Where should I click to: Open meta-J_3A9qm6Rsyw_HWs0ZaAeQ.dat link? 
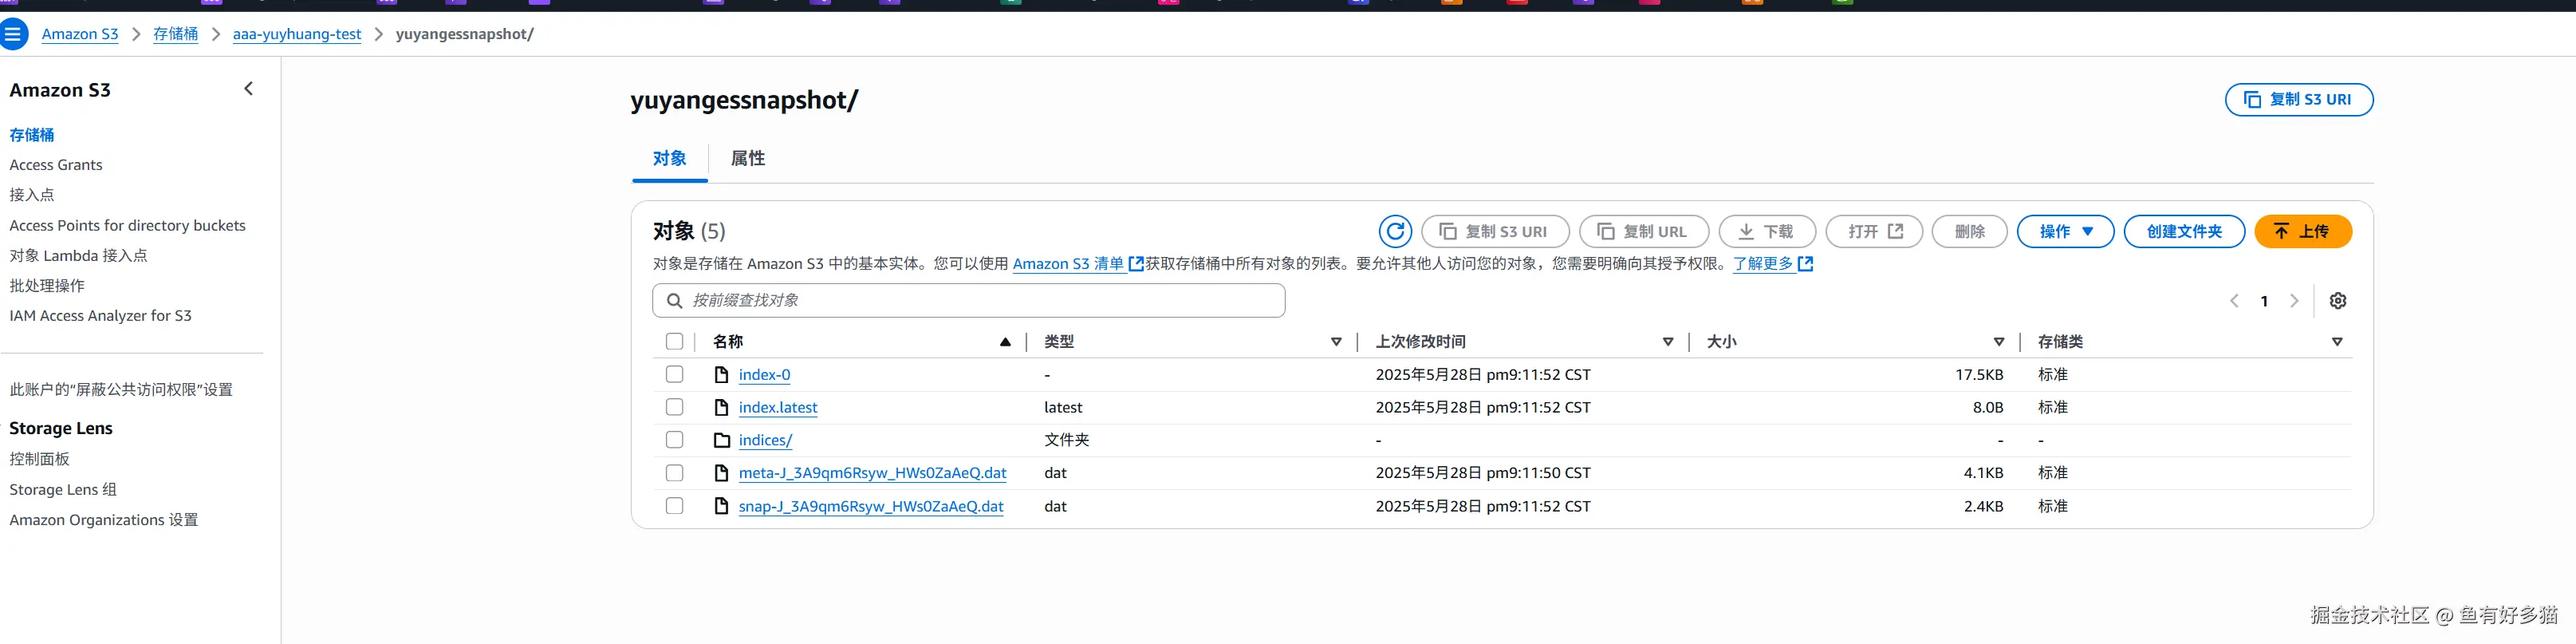click(872, 473)
